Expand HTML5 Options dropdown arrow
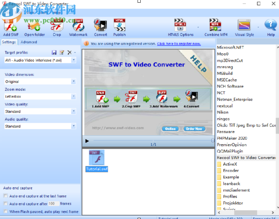Screen dimensions: 279x219 [x=198, y=27]
